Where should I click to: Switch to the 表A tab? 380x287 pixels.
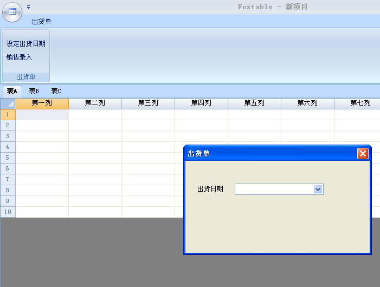point(12,91)
